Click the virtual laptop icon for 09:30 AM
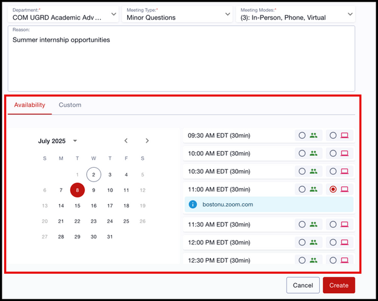This screenshot has width=378, height=301. click(x=345, y=136)
